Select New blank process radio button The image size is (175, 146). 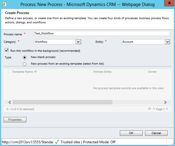point(25,57)
